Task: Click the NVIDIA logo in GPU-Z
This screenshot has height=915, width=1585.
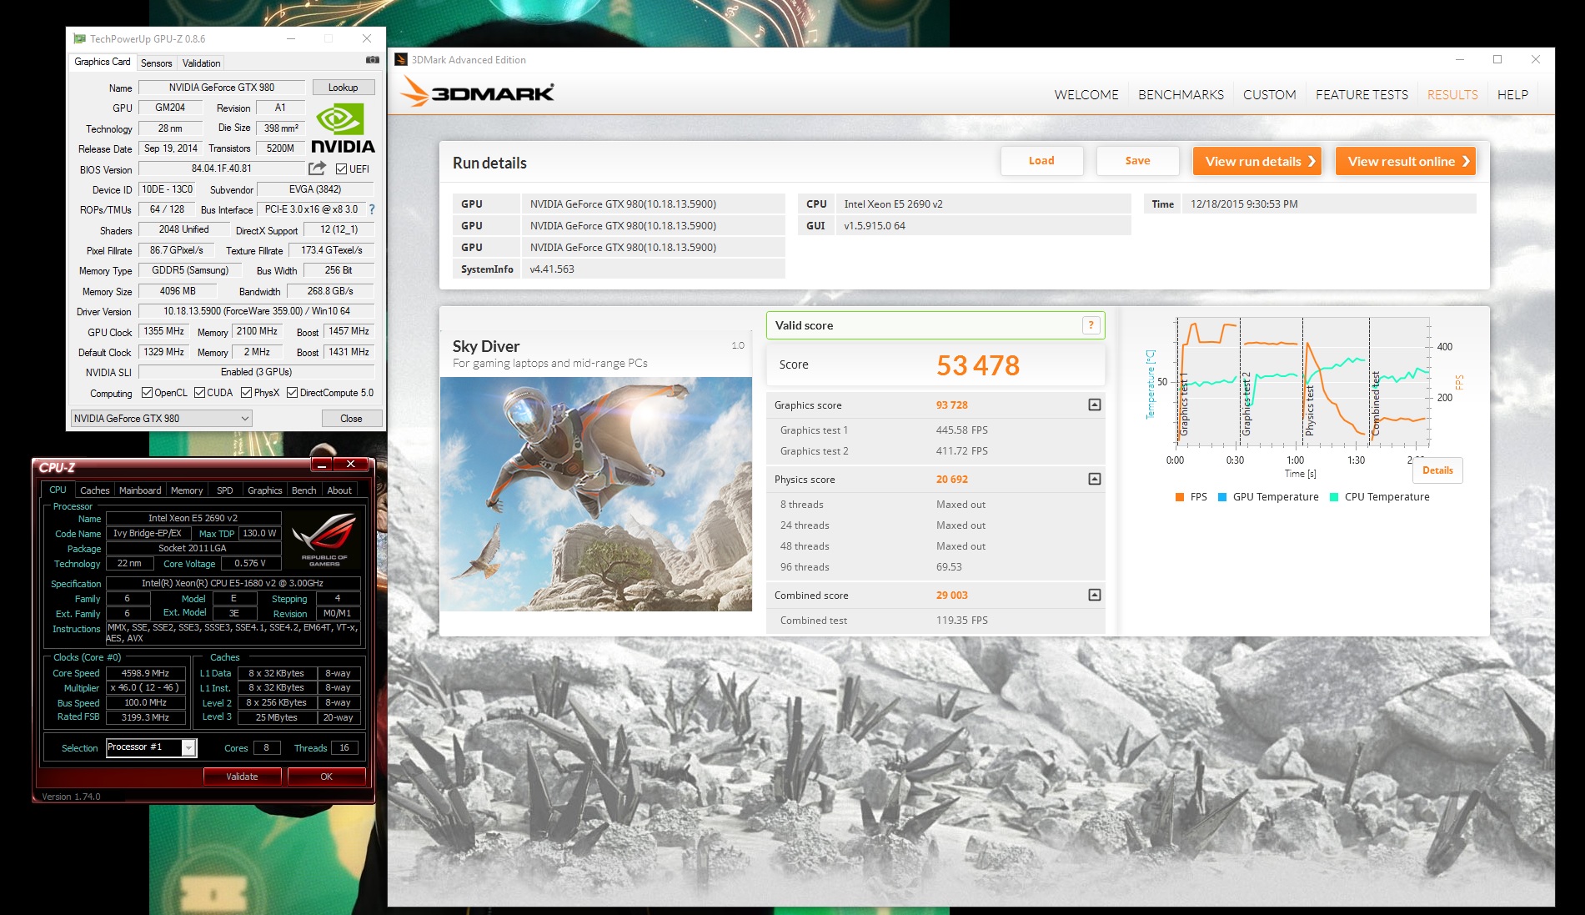Action: click(343, 128)
